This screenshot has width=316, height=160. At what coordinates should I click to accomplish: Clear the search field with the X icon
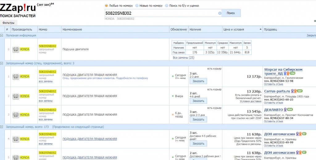coord(220,13)
